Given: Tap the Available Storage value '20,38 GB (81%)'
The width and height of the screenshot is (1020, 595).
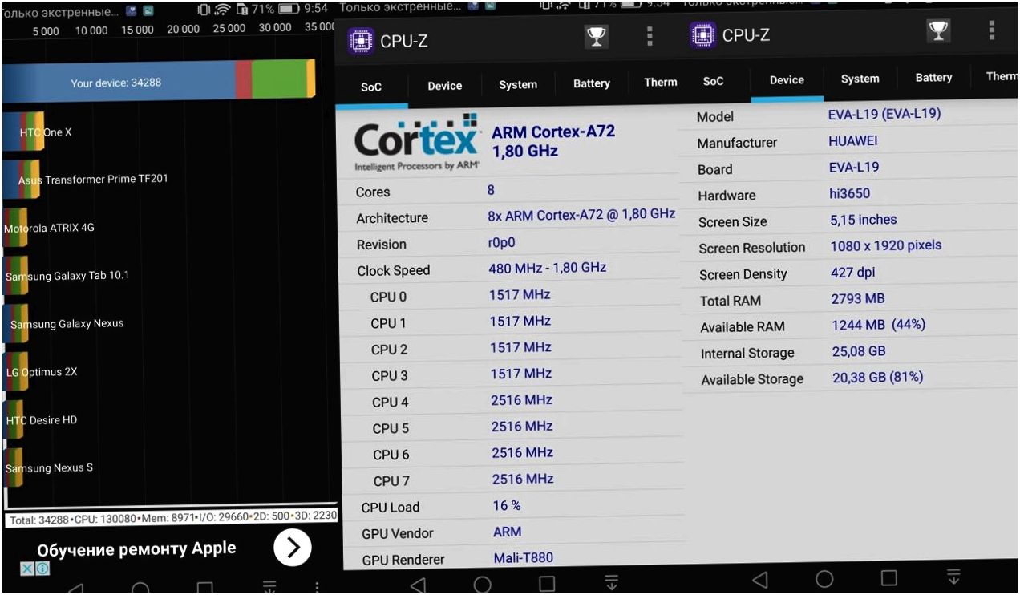Looking at the screenshot, I should pyautogui.click(x=878, y=377).
